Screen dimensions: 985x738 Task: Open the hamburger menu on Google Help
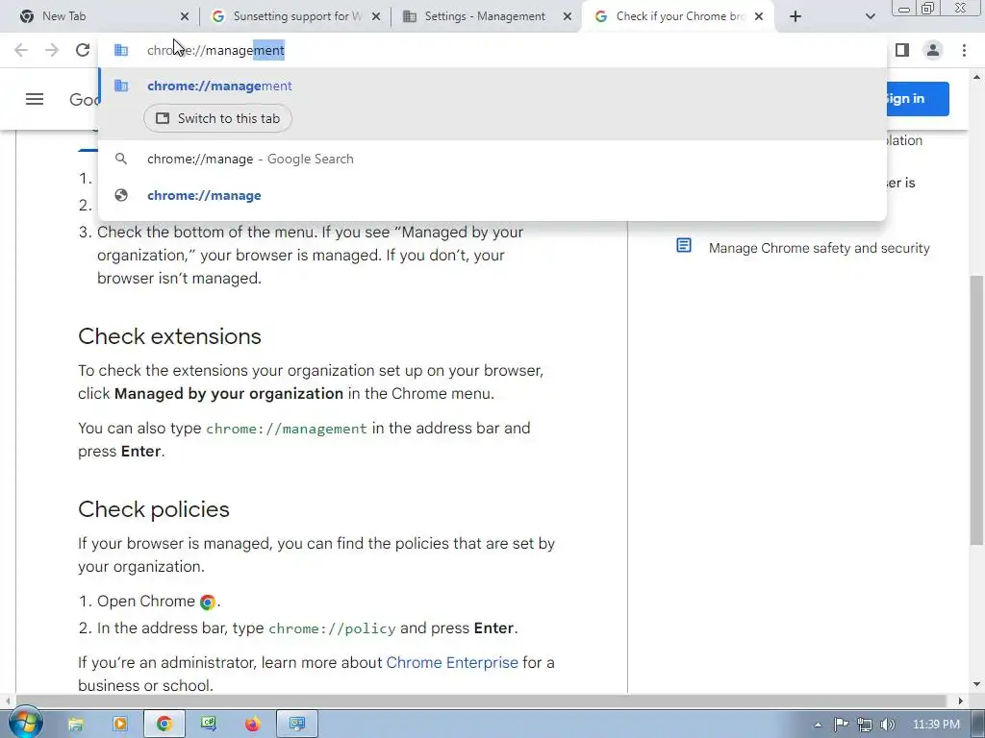coord(35,99)
